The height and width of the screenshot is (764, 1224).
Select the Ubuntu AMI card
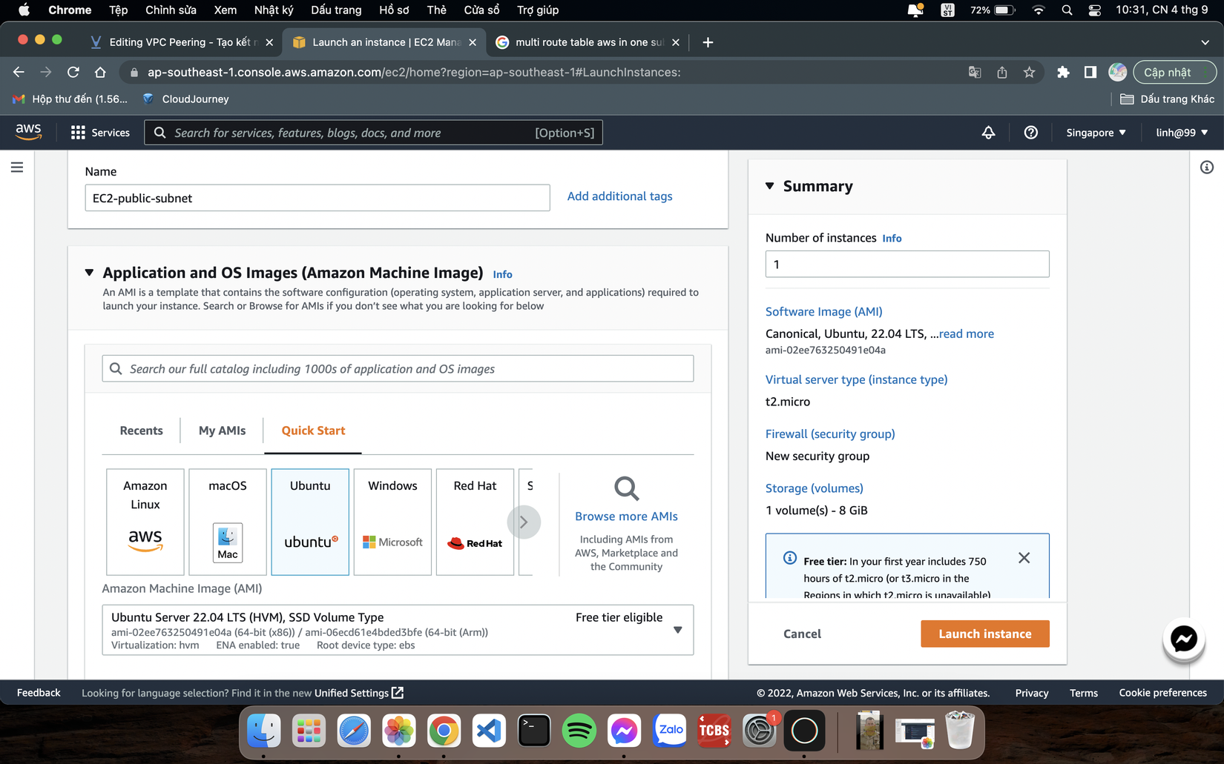[310, 522]
